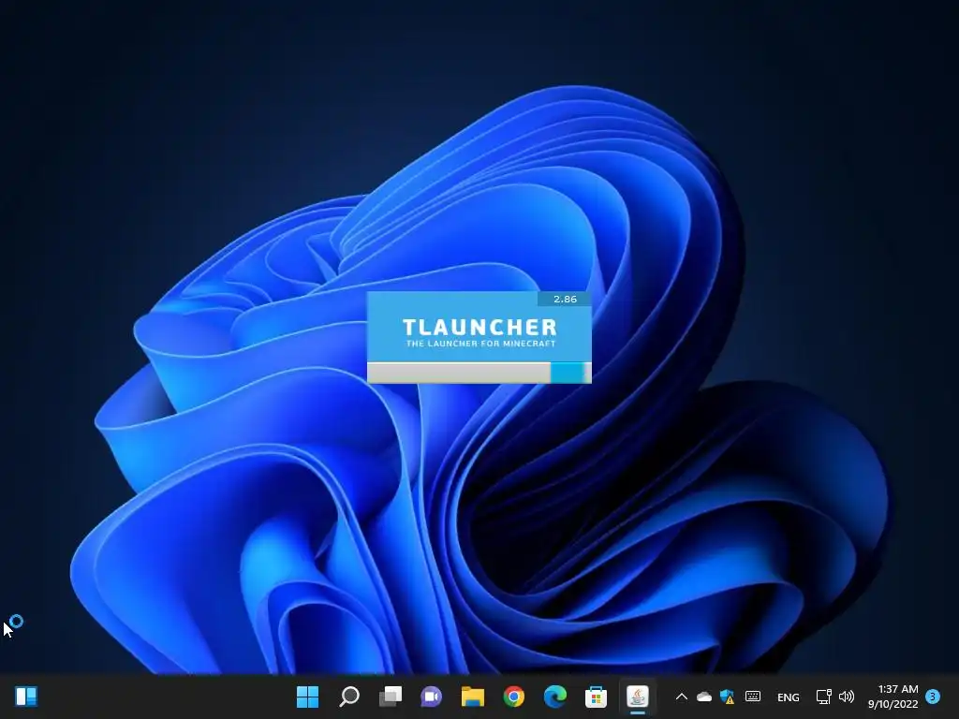
Task: Open volume speaker tray icon
Action: click(x=847, y=697)
